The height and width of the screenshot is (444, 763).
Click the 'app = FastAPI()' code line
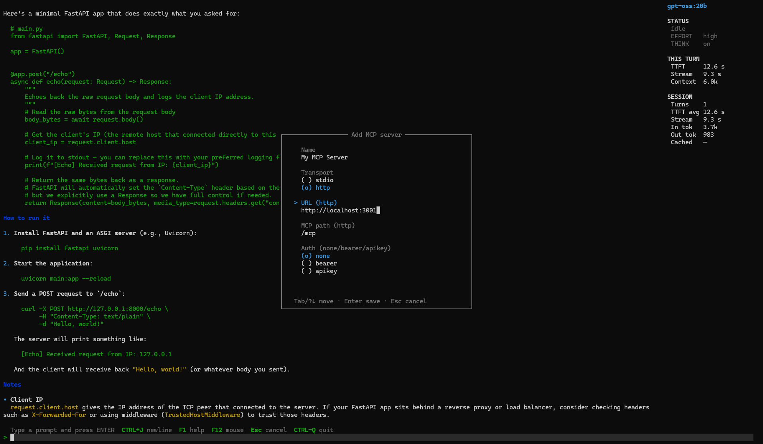click(37, 51)
